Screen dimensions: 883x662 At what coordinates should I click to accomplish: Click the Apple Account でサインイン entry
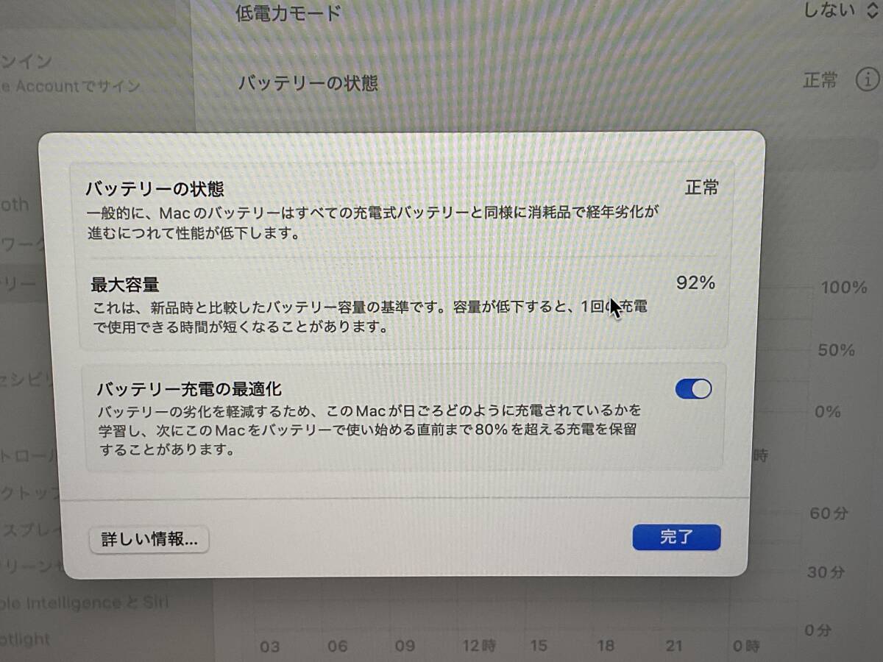70,74
